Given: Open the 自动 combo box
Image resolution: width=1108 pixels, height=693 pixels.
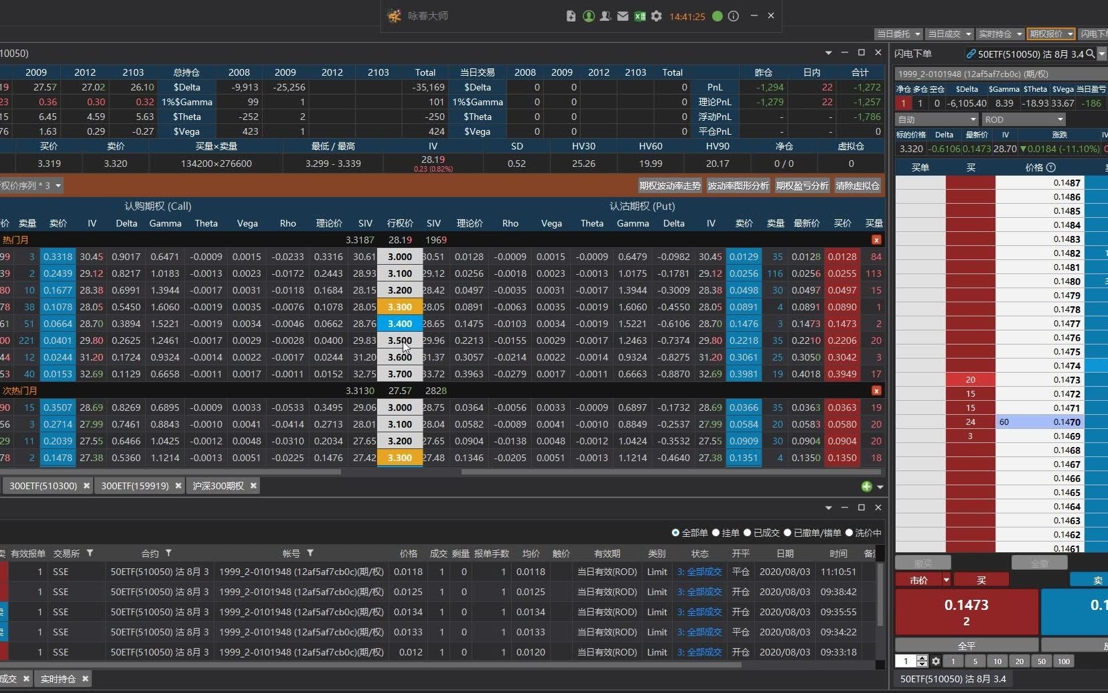Looking at the screenshot, I should pos(937,119).
